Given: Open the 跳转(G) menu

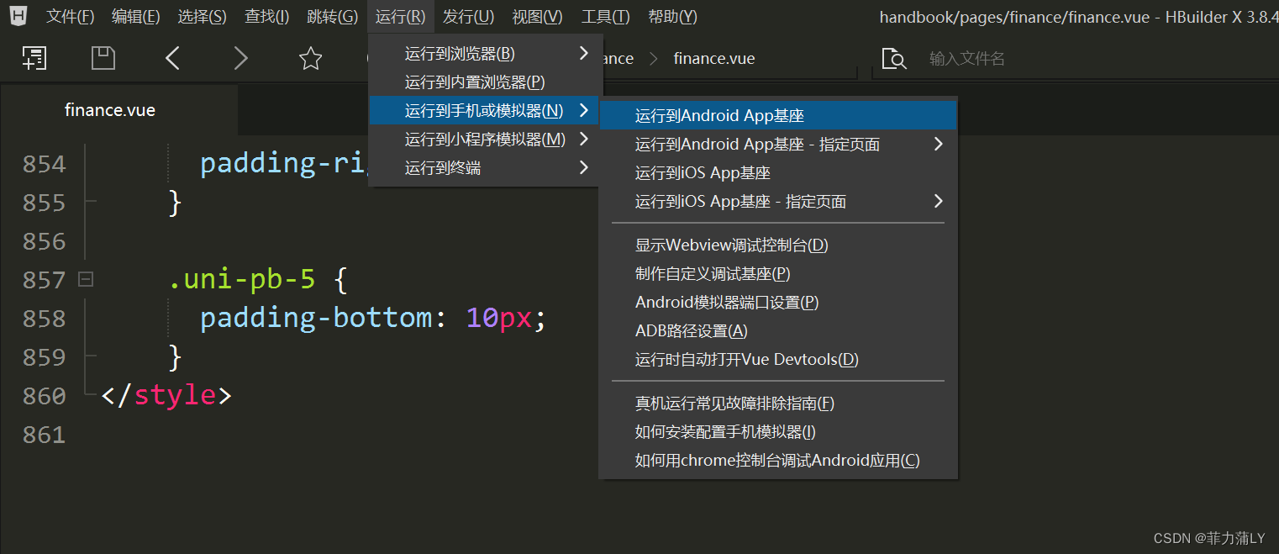Looking at the screenshot, I should pos(333,16).
